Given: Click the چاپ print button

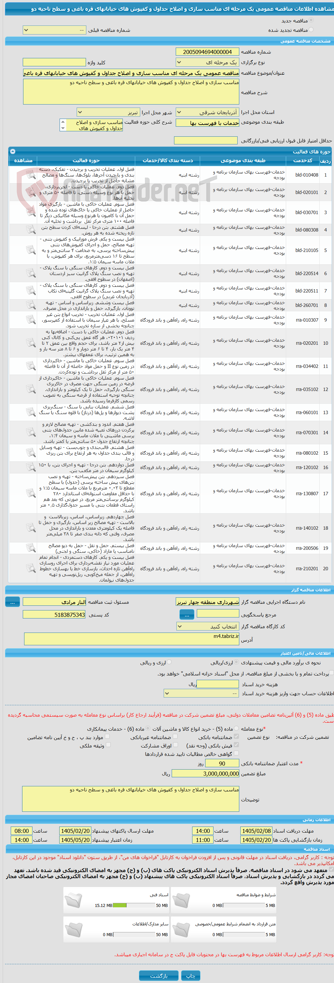Looking at the screenshot, I should (191, 976).
